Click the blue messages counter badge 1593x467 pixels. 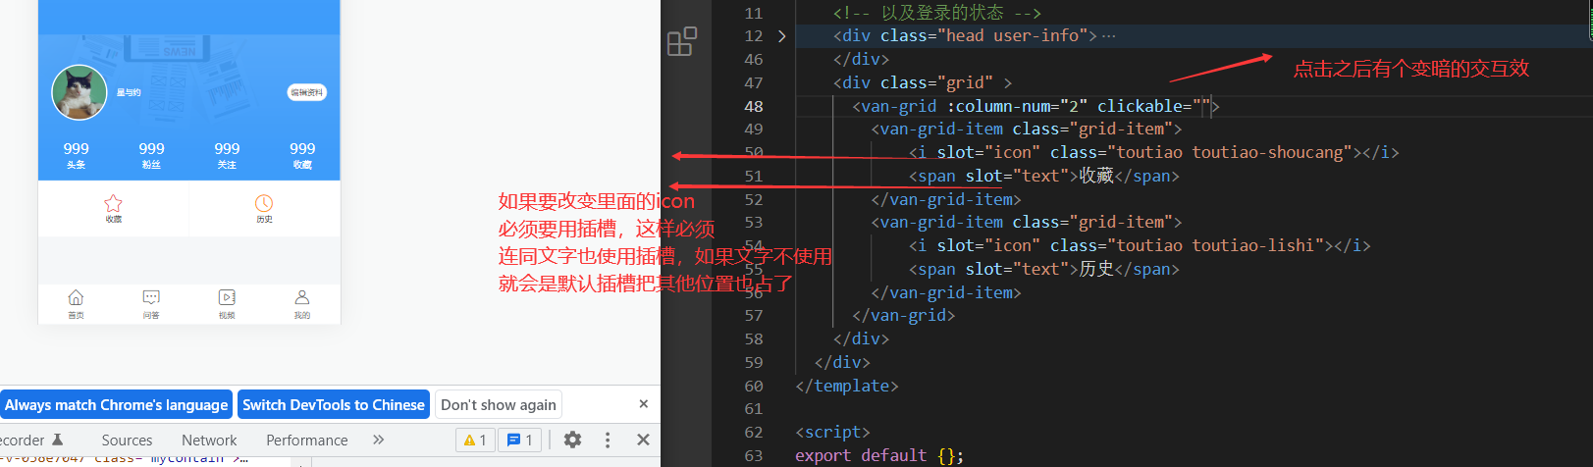(519, 441)
